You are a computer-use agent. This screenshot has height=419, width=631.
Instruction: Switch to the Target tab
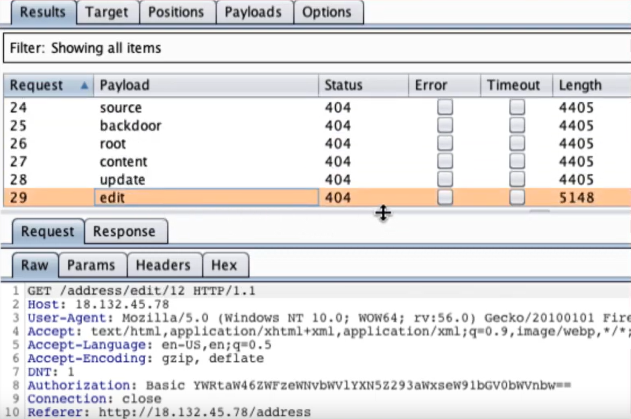click(x=107, y=12)
